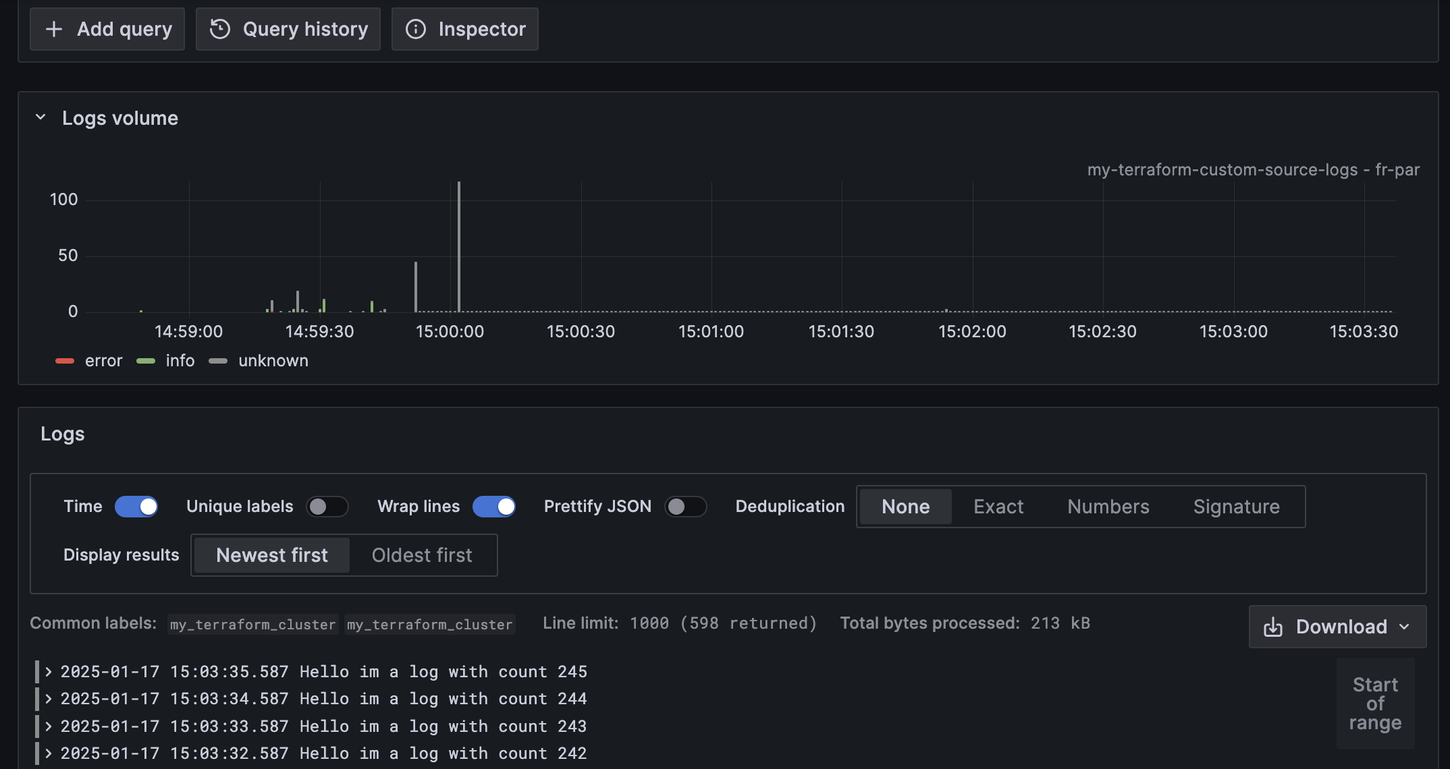Switch display results to Oldest first

(x=422, y=555)
